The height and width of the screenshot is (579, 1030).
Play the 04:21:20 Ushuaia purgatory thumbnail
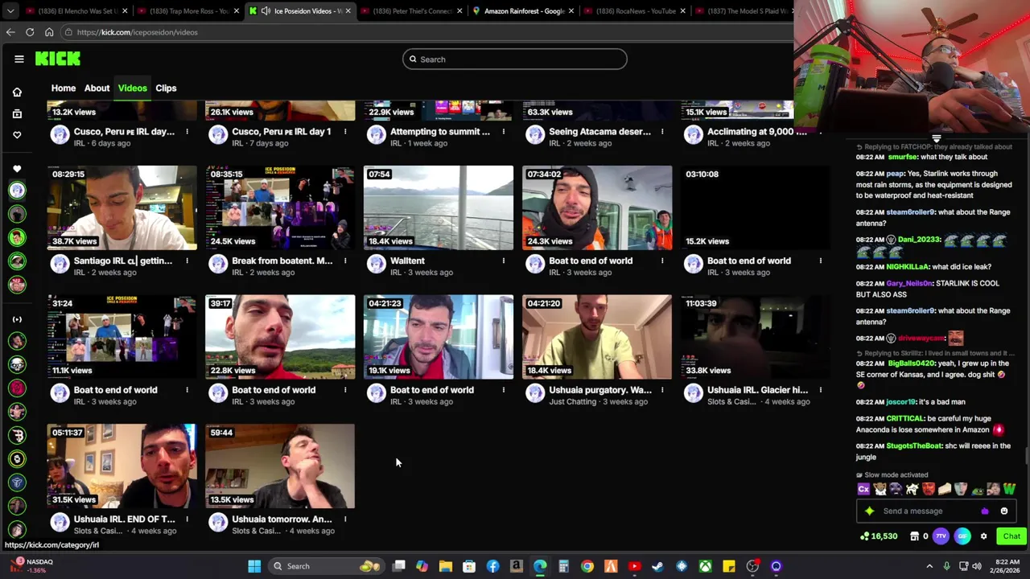click(597, 337)
